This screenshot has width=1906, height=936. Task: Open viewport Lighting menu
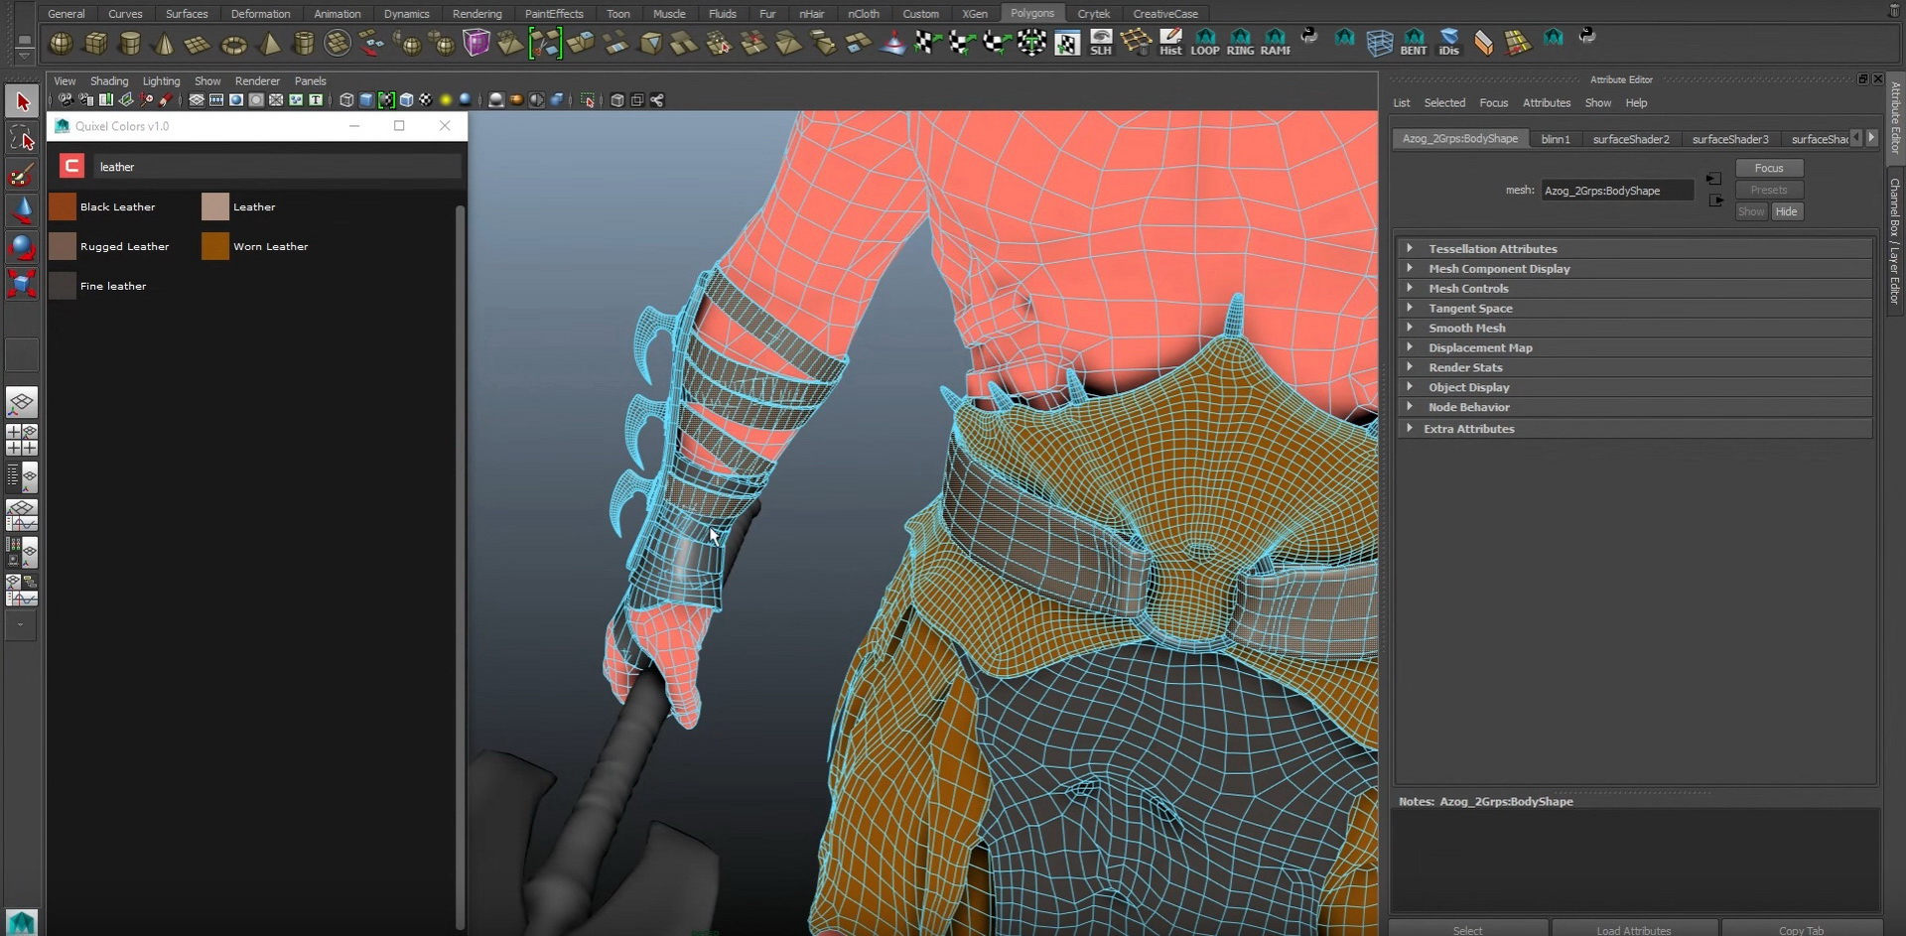161,81
